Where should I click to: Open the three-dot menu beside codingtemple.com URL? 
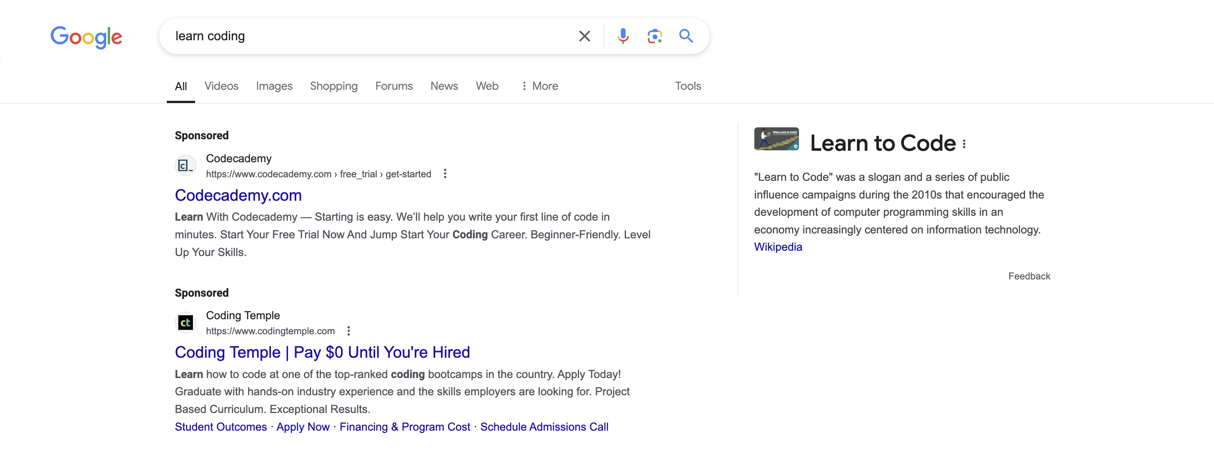click(x=349, y=331)
